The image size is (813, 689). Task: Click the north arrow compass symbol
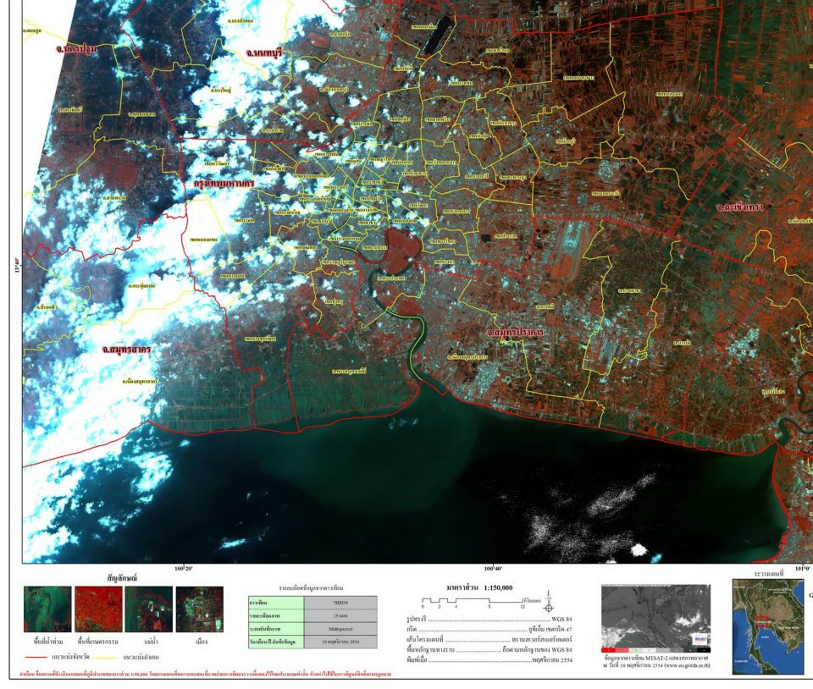[x=549, y=603]
